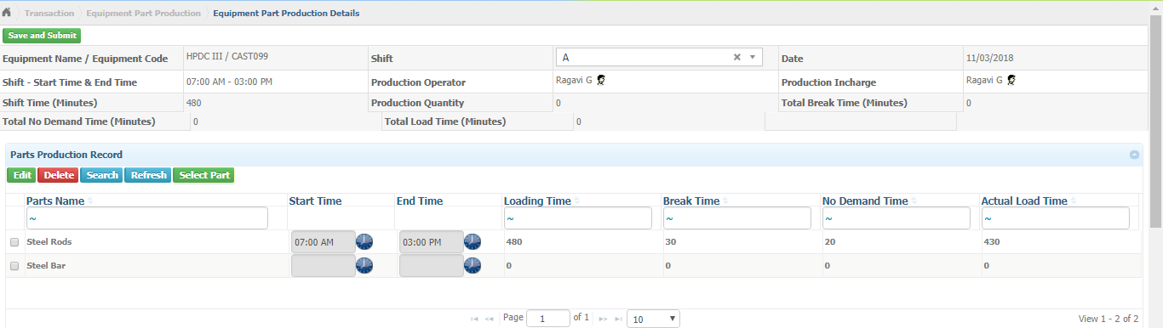This screenshot has height=328, width=1163.
Task: Clear the Shift selection with x
Action: (x=737, y=57)
